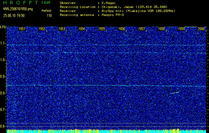The height and width of the screenshot is (133, 209).
Task: Click the 0.7 frequency axis label
Action: click(x=3, y=110)
